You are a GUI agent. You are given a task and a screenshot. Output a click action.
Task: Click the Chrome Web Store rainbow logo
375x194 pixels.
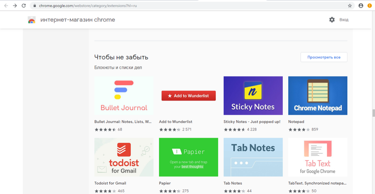32,20
